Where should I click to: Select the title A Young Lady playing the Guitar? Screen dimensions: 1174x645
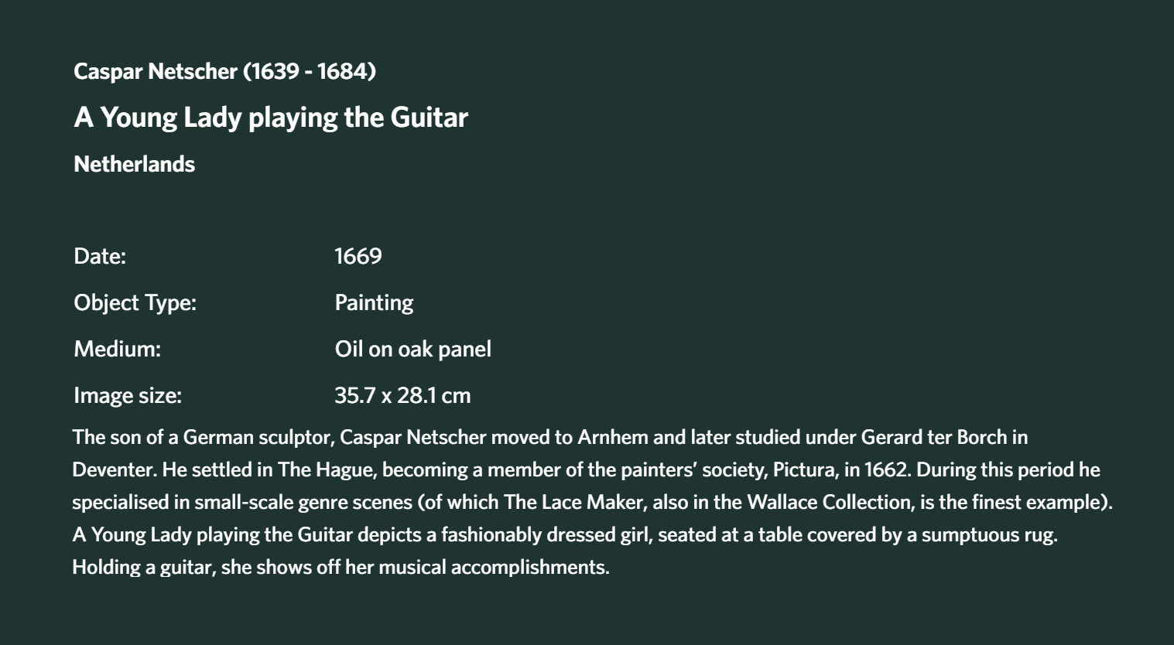(x=271, y=118)
